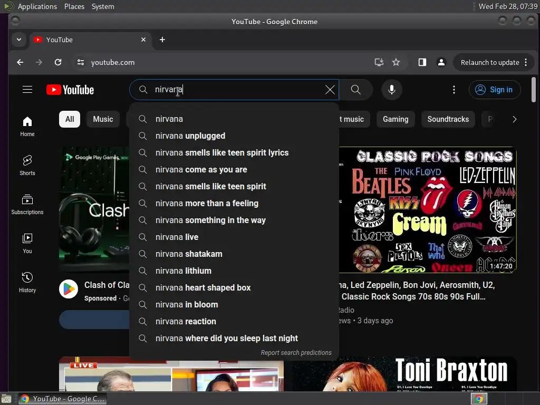
Task: Choose 'nirvana reaction' suggestion
Action: coord(234,321)
